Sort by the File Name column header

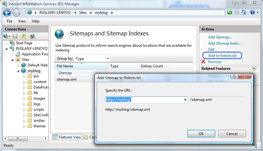click(x=82, y=66)
